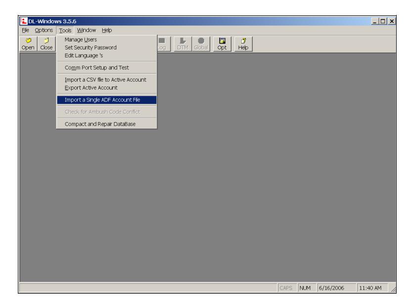This screenshot has width=412, height=305.
Task: Choose Import a CSV file to Active Account
Action: tap(107, 80)
